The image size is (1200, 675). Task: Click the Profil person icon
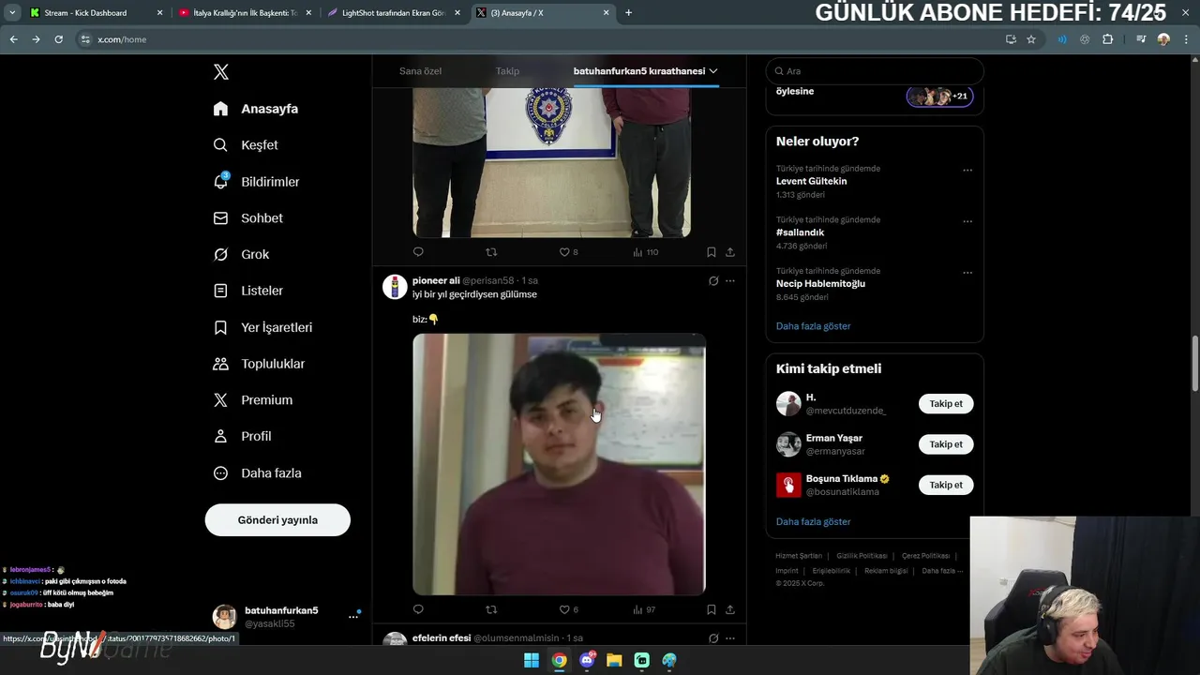click(220, 436)
